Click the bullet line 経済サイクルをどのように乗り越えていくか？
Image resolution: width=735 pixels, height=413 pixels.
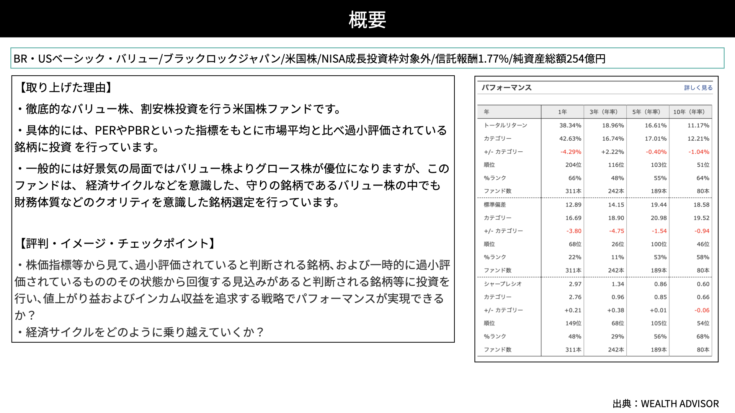tap(140, 332)
